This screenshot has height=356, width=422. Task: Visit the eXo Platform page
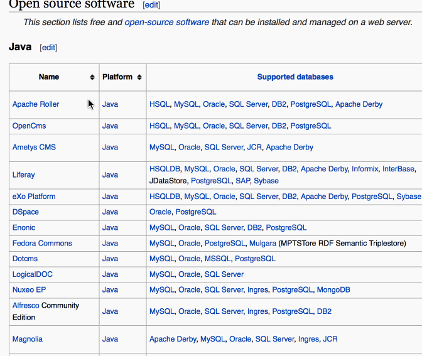(x=34, y=196)
